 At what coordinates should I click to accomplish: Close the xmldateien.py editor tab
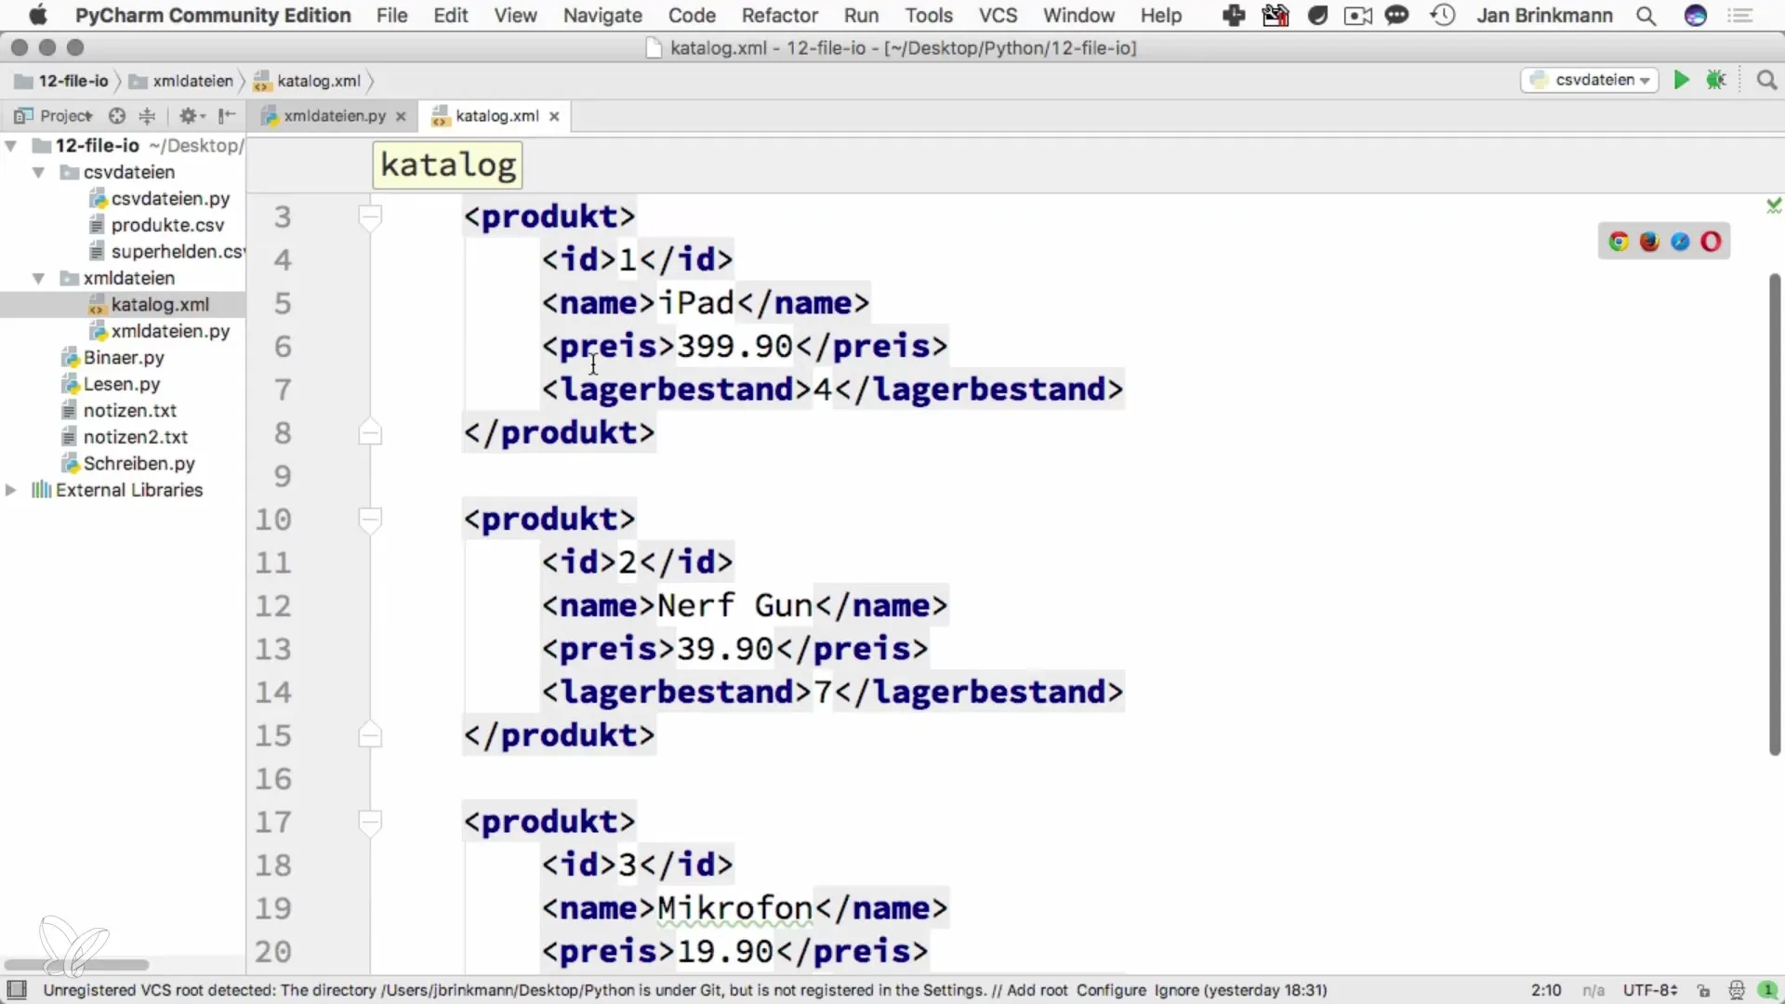click(x=401, y=116)
